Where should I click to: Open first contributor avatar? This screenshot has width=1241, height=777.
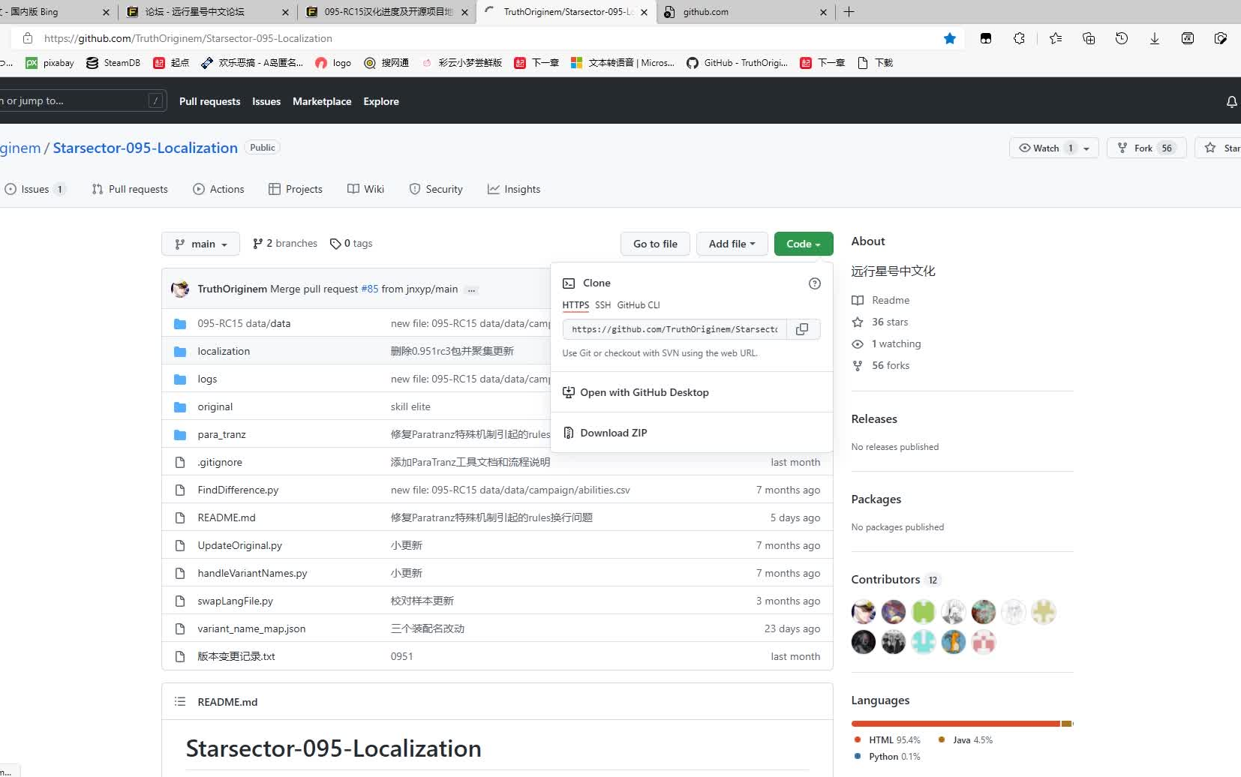(x=864, y=612)
